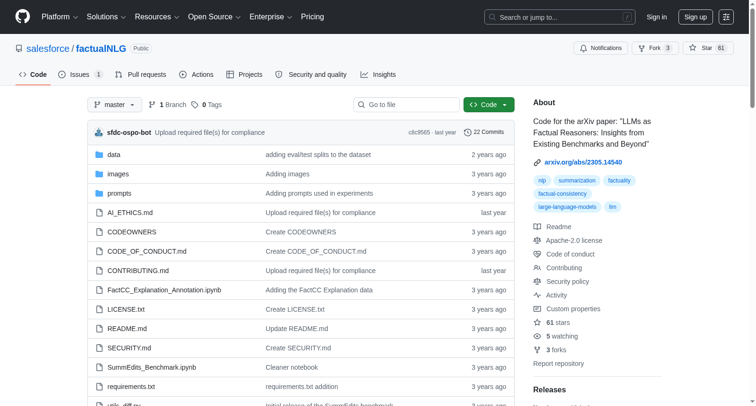The image size is (756, 406).
Task: Open the master branch selector dropdown
Action: [115, 105]
